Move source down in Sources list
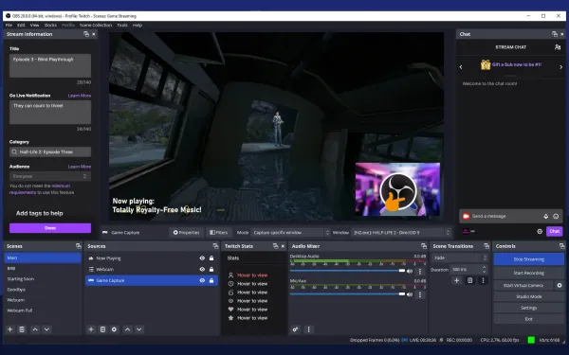The width and height of the screenshot is (569, 355). (x=139, y=329)
